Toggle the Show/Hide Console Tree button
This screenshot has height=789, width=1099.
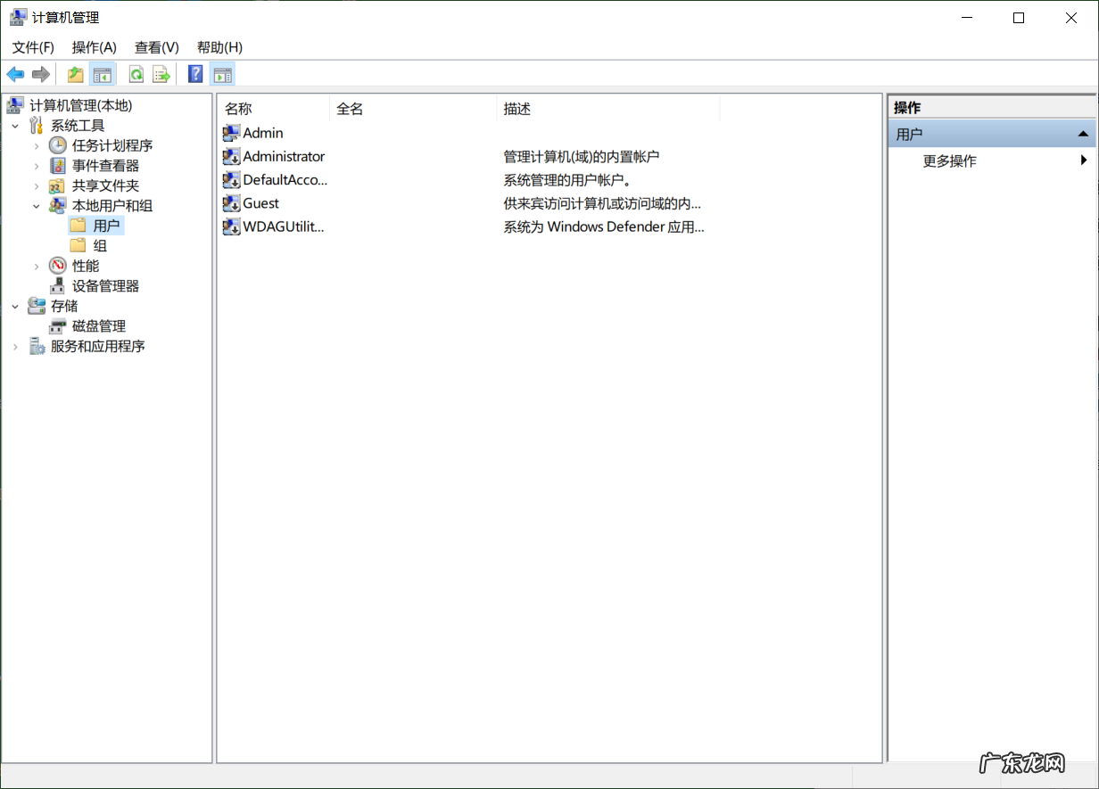pyautogui.click(x=103, y=75)
